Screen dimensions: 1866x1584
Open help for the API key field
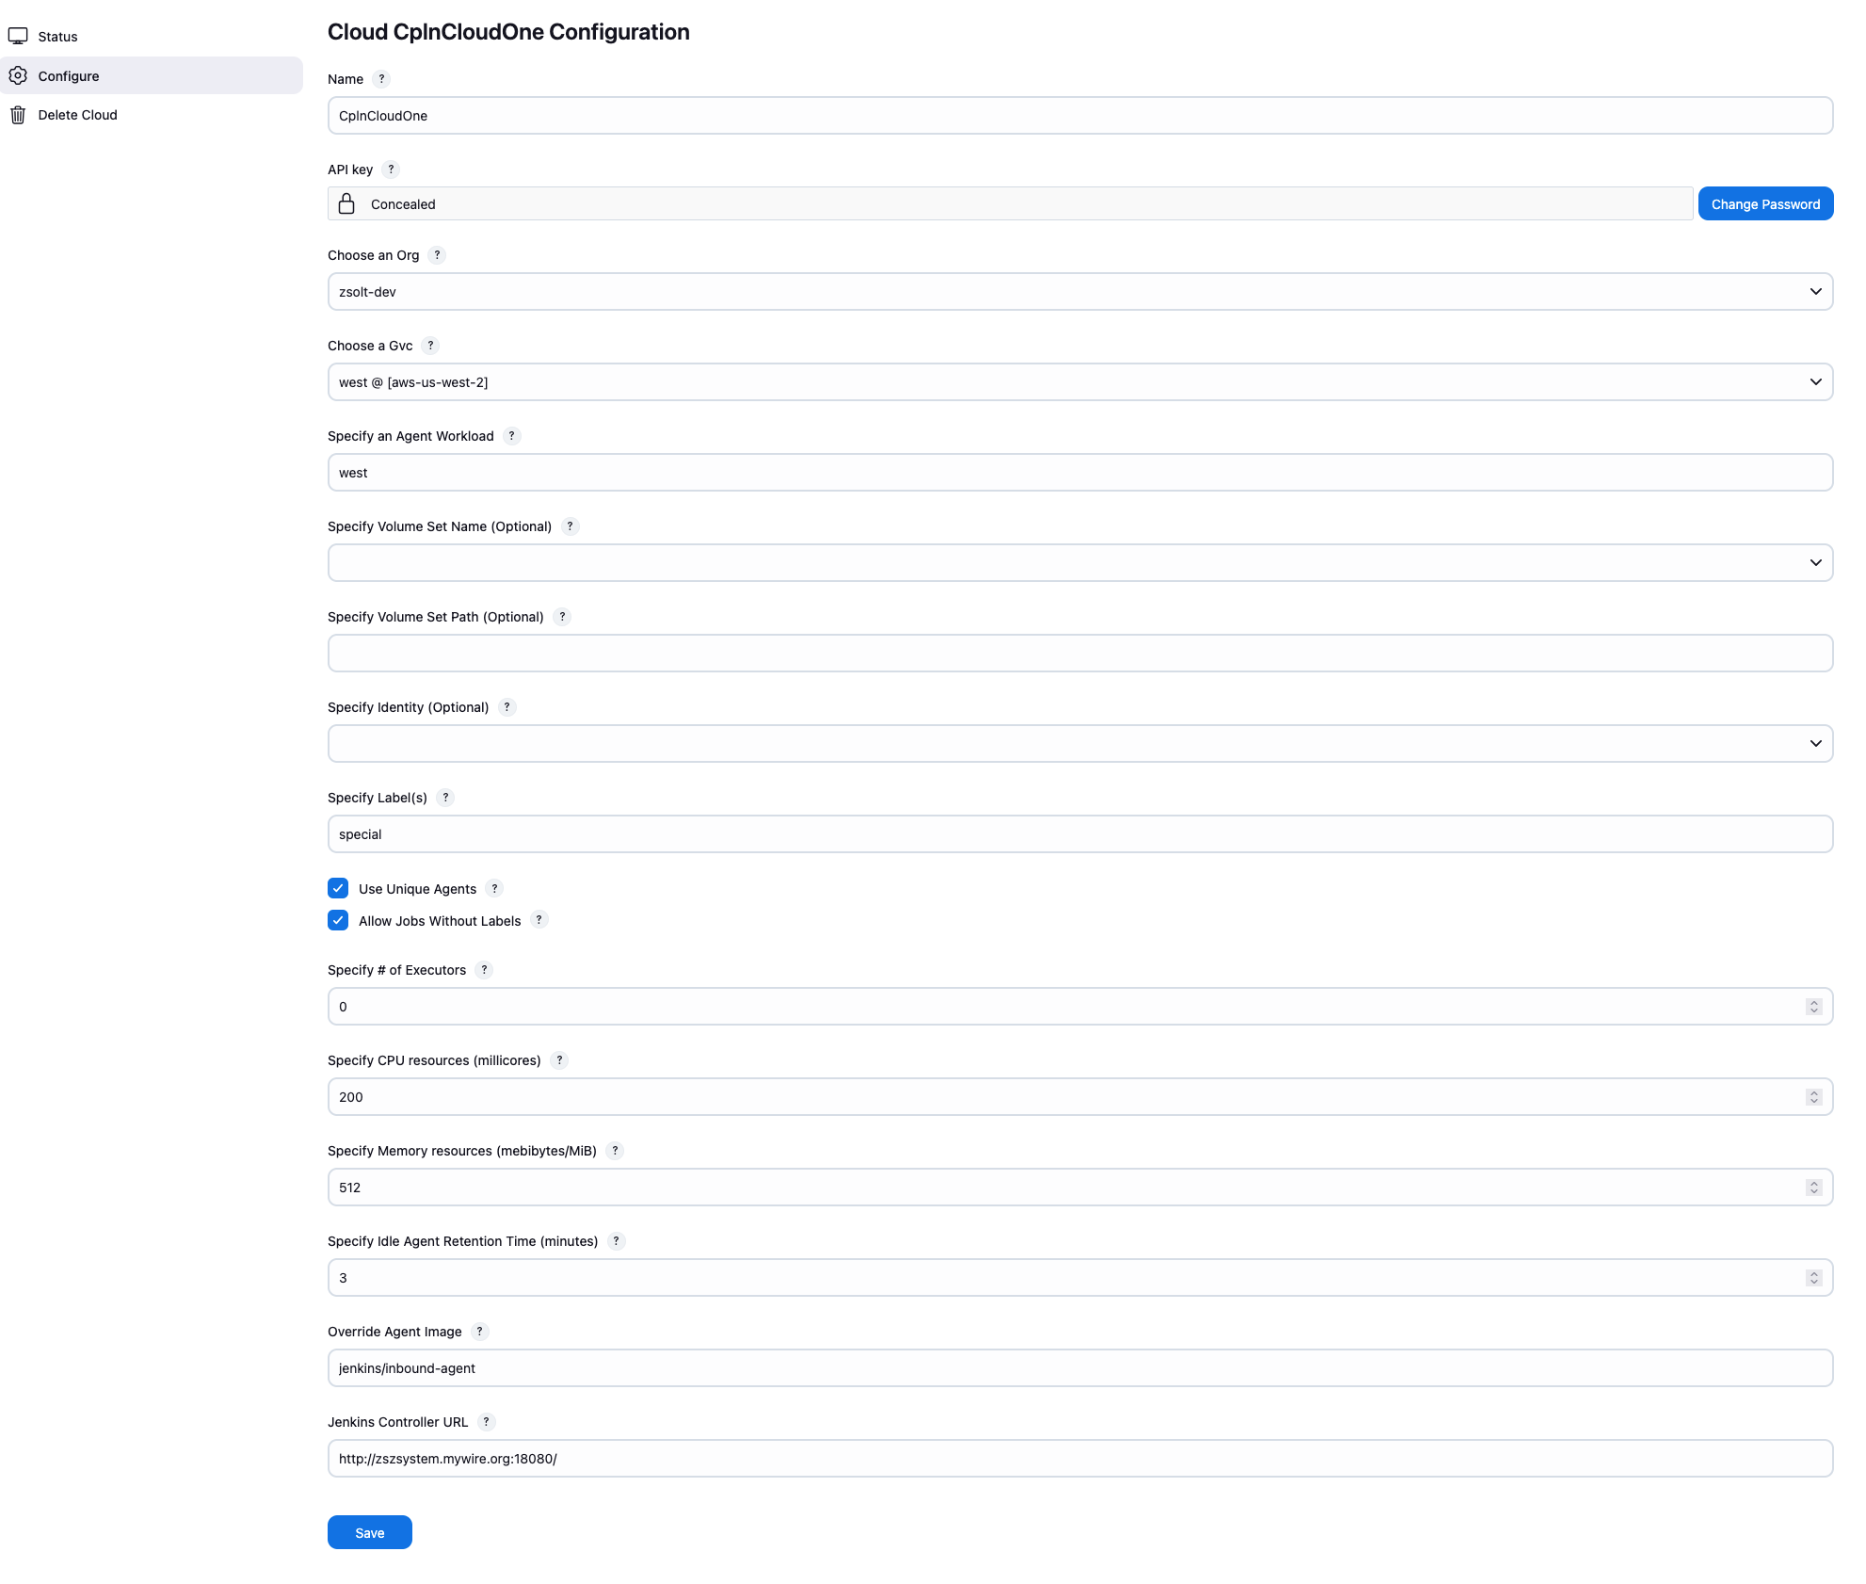coord(391,170)
